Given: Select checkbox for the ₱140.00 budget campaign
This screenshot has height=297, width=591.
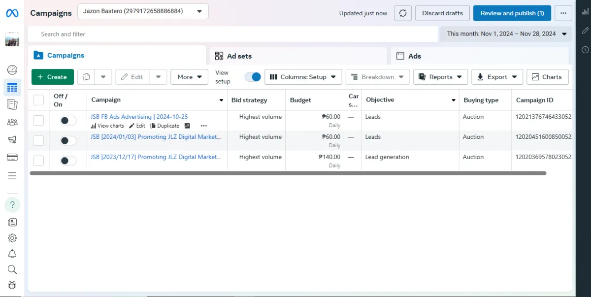Looking at the screenshot, I should 38,161.
